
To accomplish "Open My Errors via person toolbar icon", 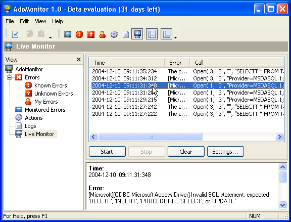I will [x=103, y=34].
